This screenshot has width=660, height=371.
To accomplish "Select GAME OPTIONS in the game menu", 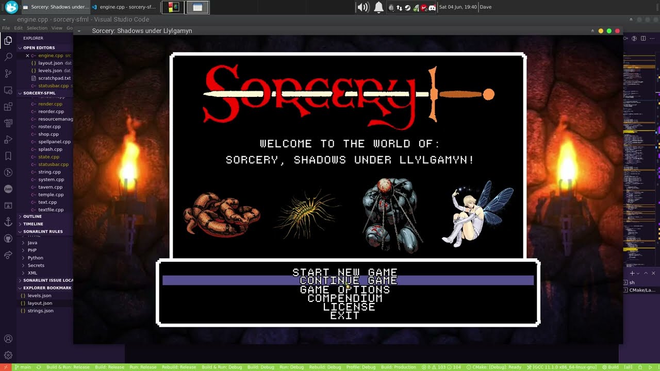I will (x=345, y=290).
